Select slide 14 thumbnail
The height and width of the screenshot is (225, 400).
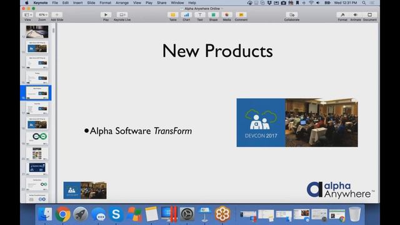37,62
